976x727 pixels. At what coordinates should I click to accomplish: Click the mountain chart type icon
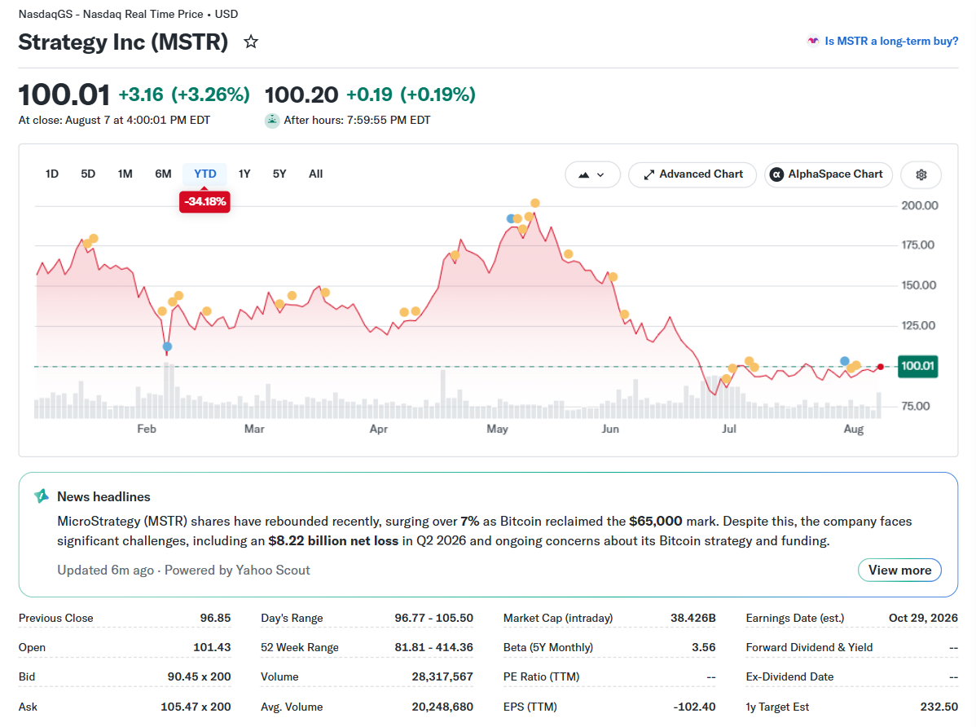click(x=583, y=175)
